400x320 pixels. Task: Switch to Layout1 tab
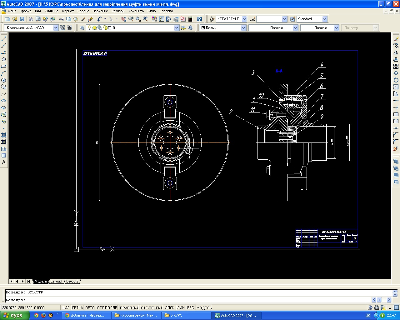(57, 281)
